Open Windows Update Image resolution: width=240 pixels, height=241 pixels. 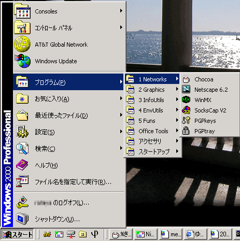click(68, 61)
